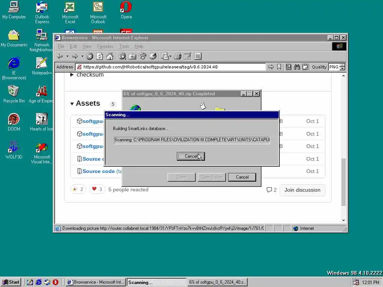
Task: Select the Notepad++ desktop shortcut
Action: (x=42, y=66)
